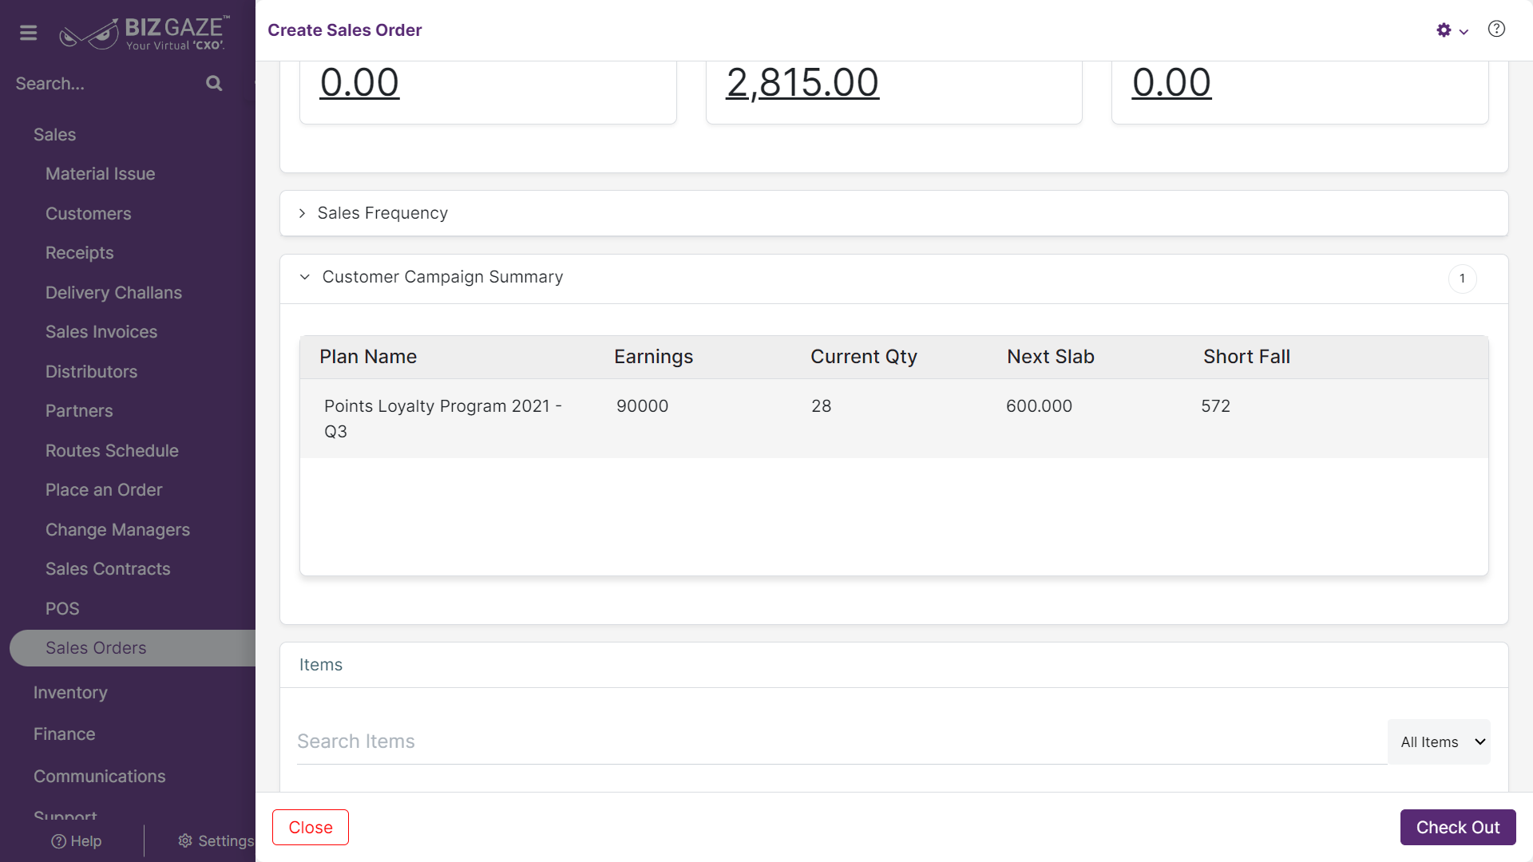Open the Sales Invoices menu item
This screenshot has height=862, width=1533.
(x=101, y=332)
